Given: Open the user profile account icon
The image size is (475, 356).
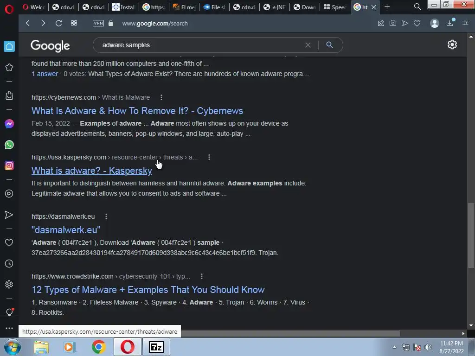Looking at the screenshot, I should (435, 23).
